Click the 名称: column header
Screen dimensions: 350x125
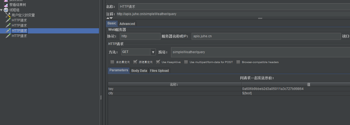pyautogui.click(x=175, y=84)
